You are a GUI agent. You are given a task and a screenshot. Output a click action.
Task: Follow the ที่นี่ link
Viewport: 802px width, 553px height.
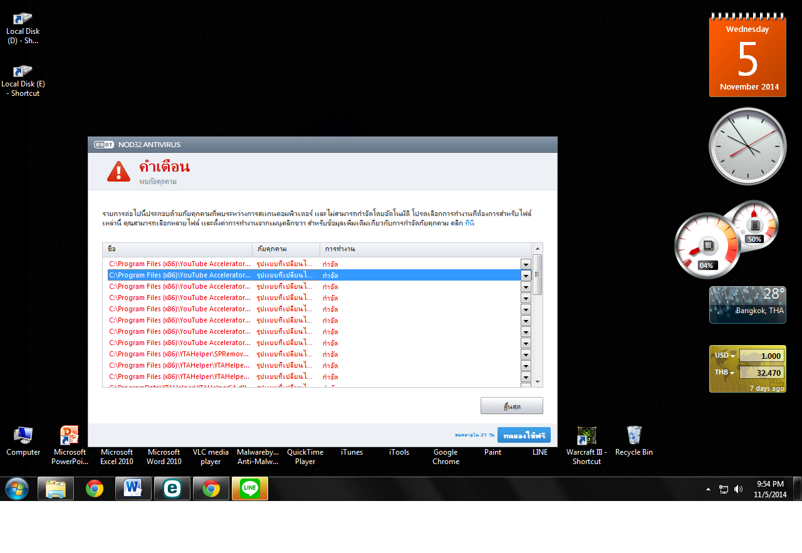470,223
